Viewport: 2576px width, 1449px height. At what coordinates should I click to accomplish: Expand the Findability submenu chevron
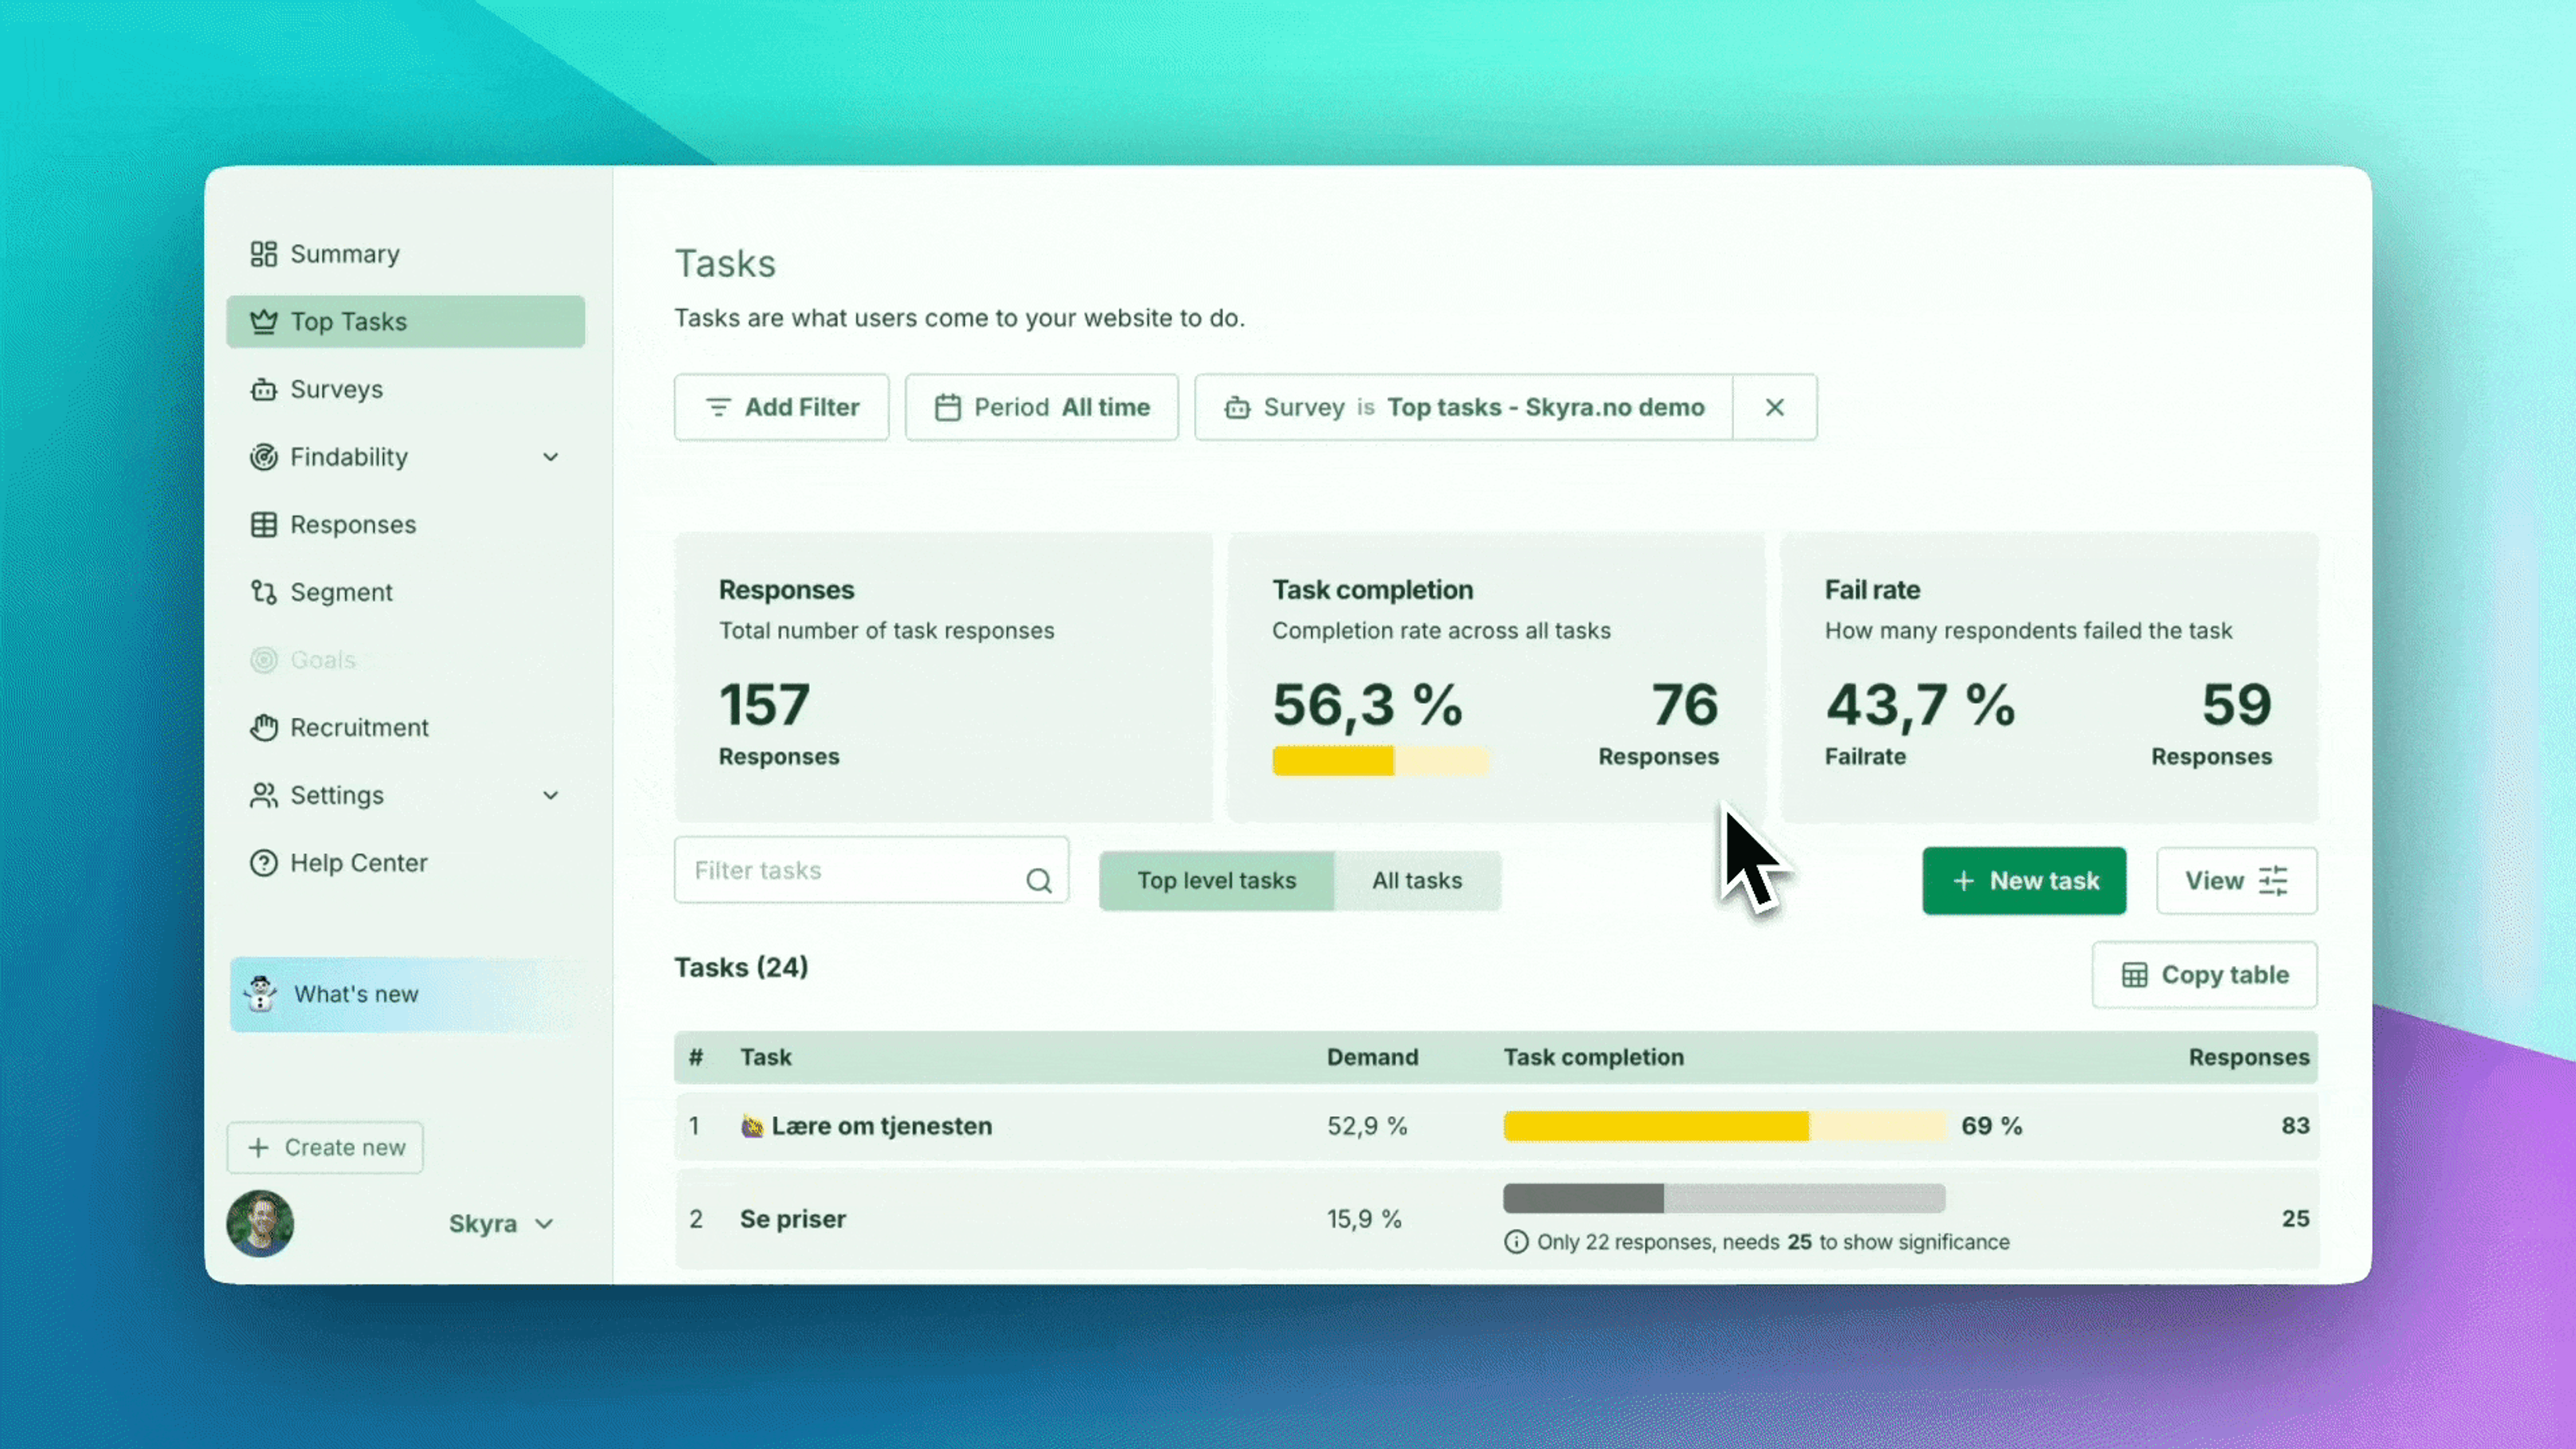pyautogui.click(x=550, y=457)
